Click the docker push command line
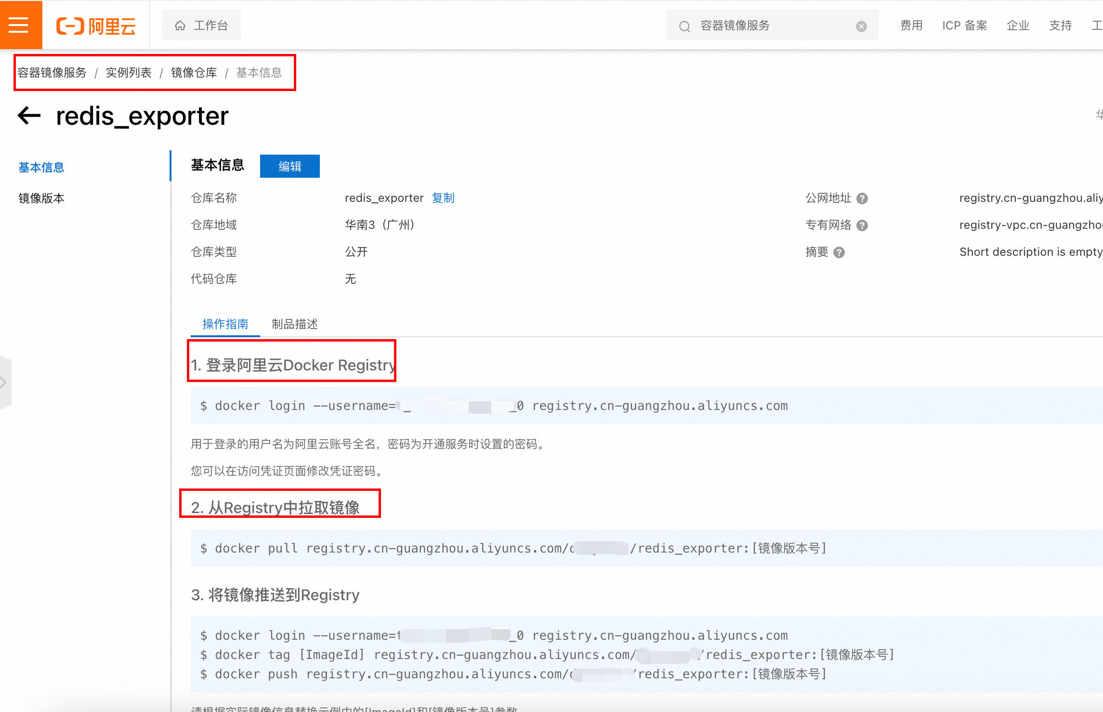 [514, 674]
